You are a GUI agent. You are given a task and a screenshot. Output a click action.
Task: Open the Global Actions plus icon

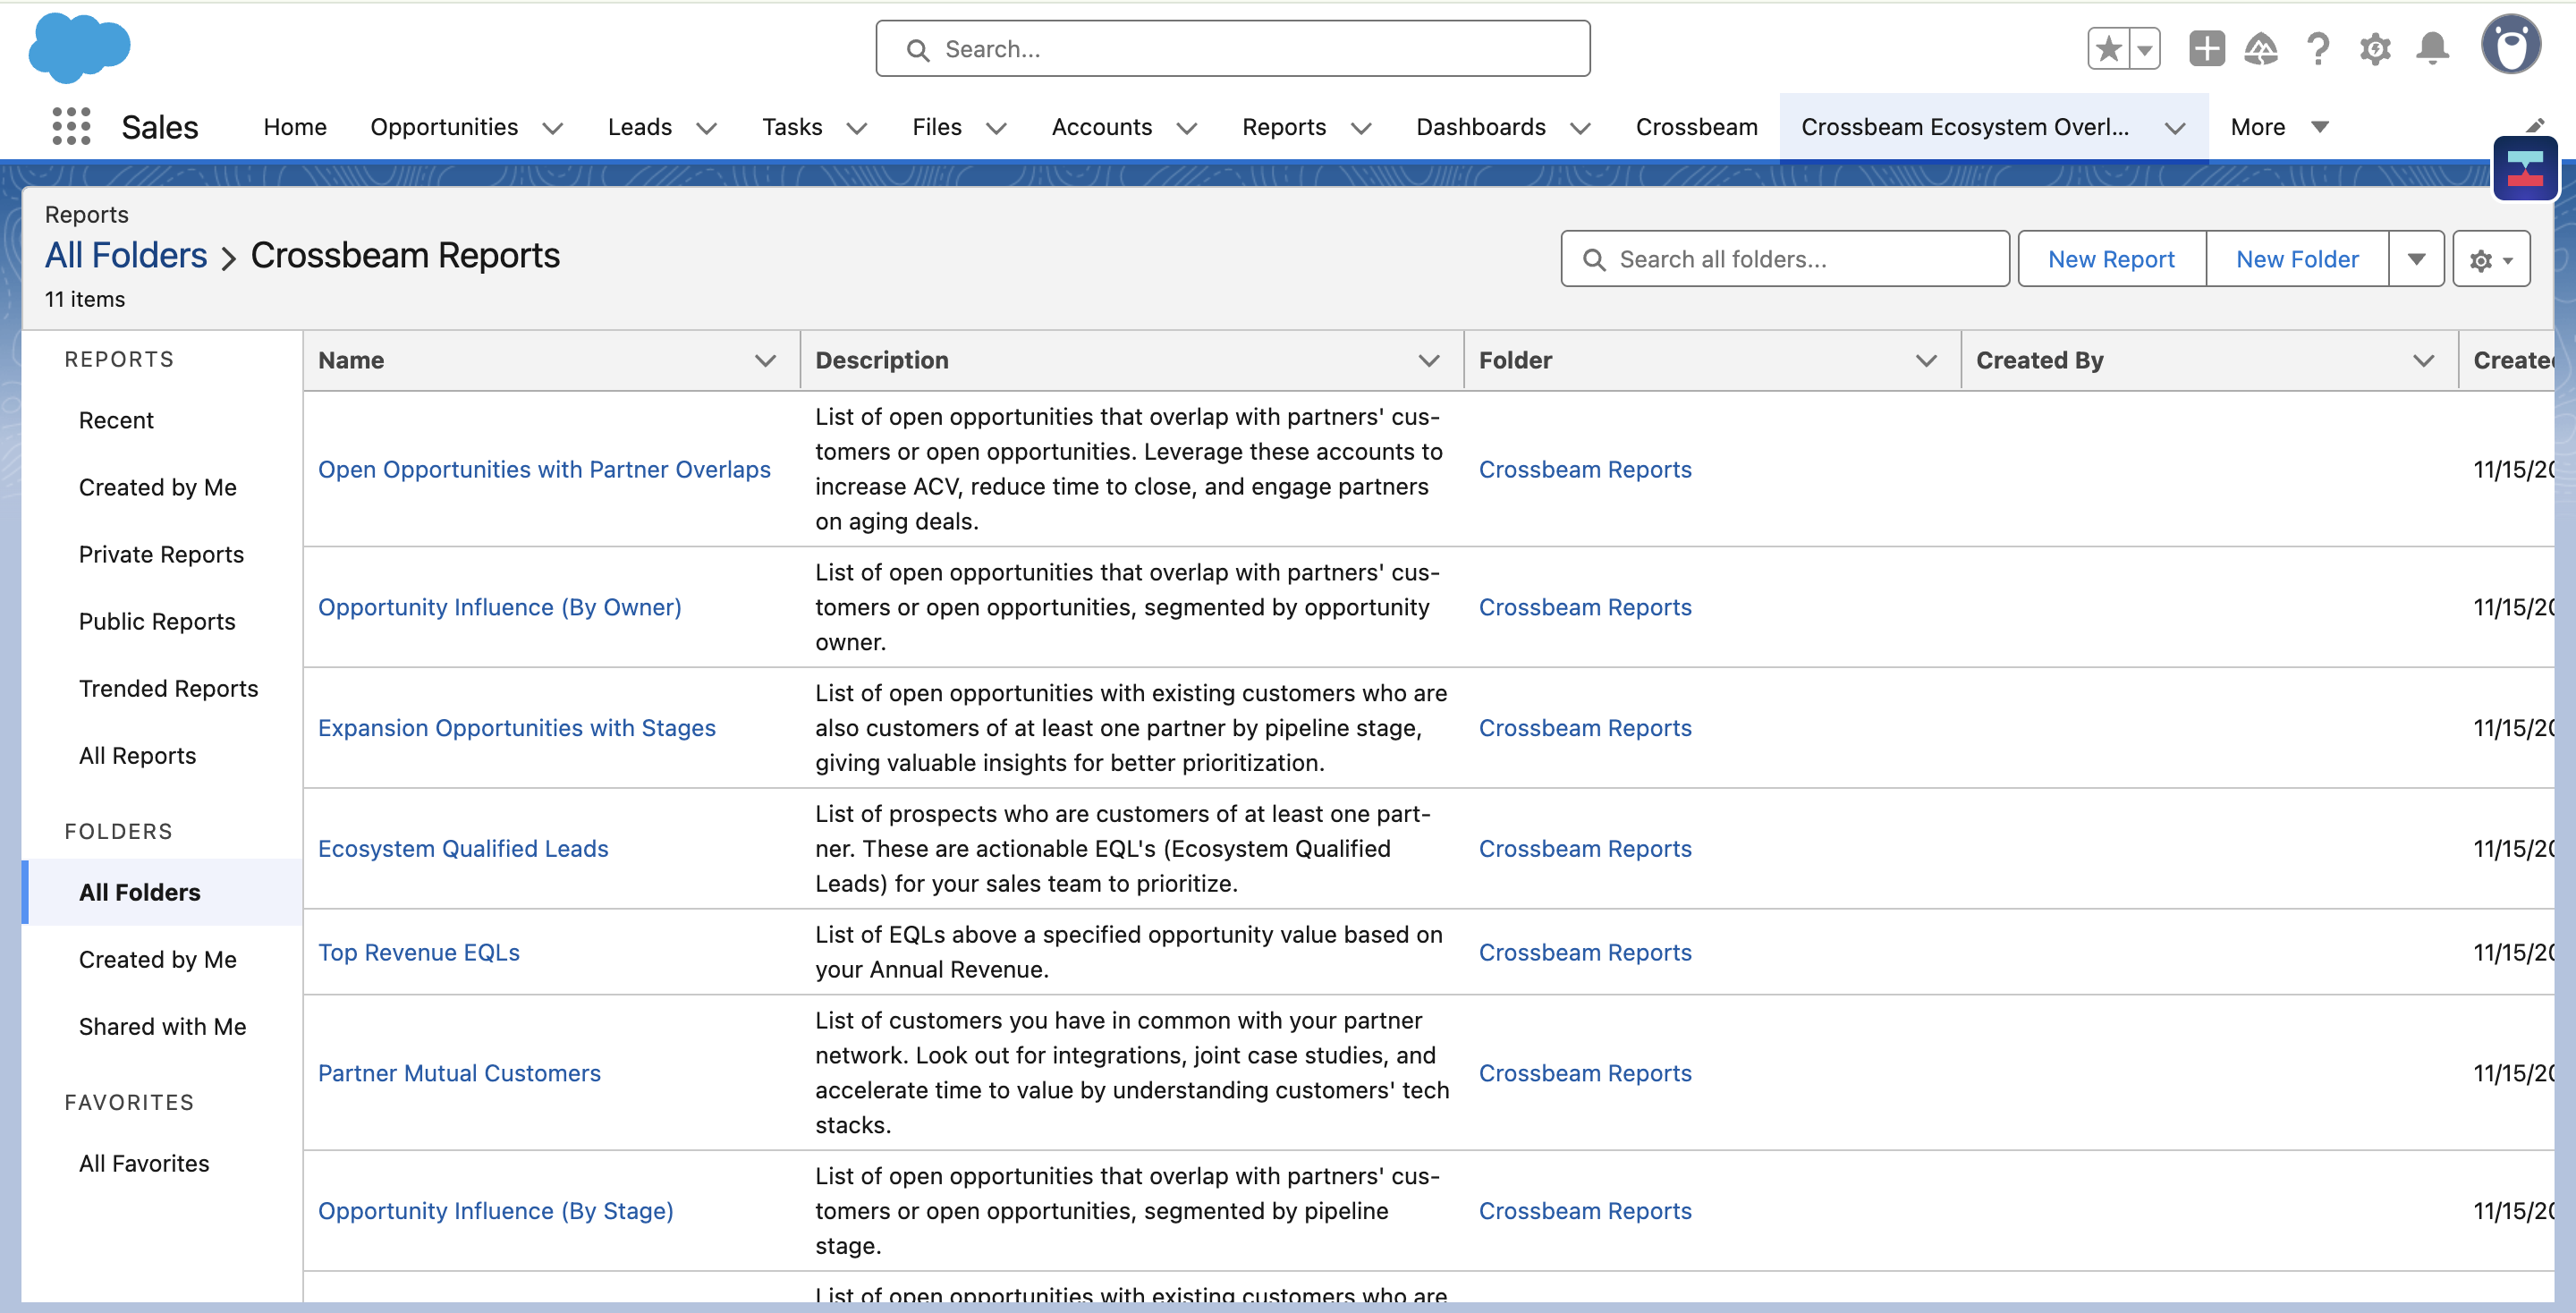[x=2205, y=49]
